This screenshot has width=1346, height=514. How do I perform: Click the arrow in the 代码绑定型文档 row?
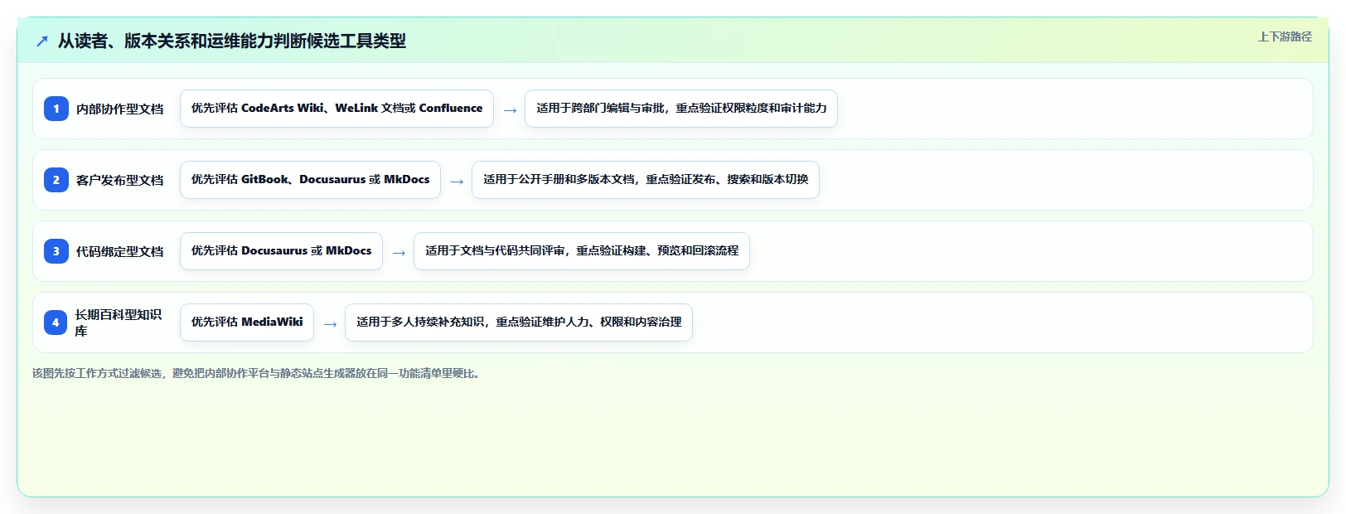pos(399,253)
